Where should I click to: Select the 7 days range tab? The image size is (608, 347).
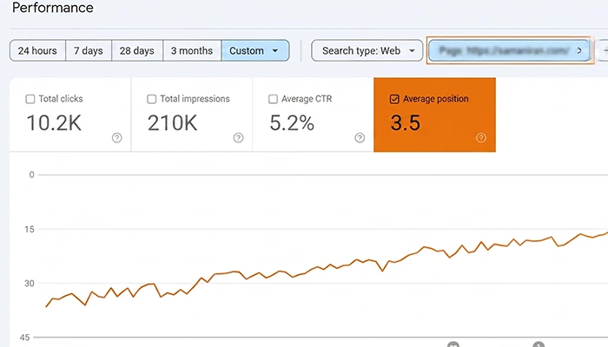[89, 50]
